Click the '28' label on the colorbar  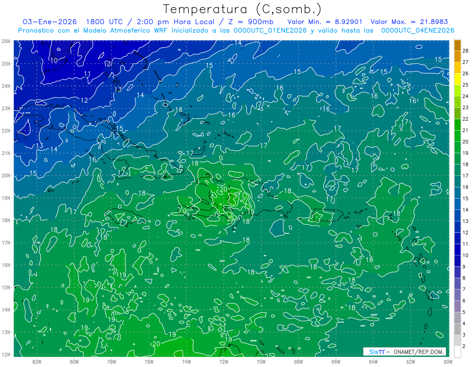point(466,51)
